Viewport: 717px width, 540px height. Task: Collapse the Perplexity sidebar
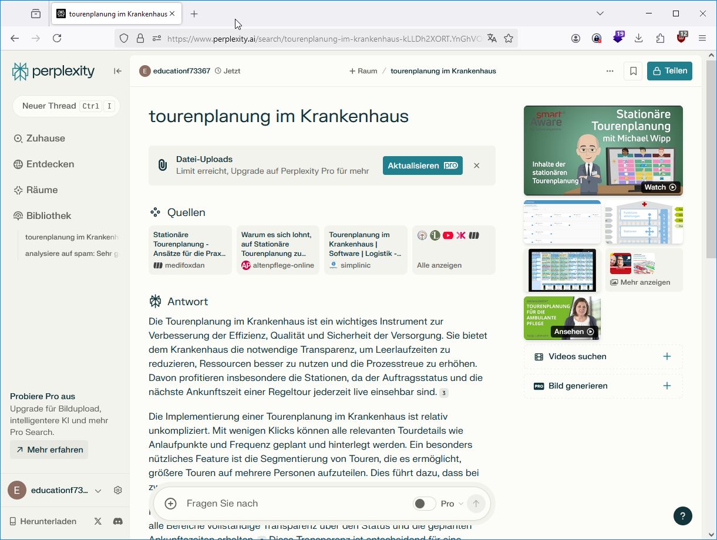click(x=117, y=71)
